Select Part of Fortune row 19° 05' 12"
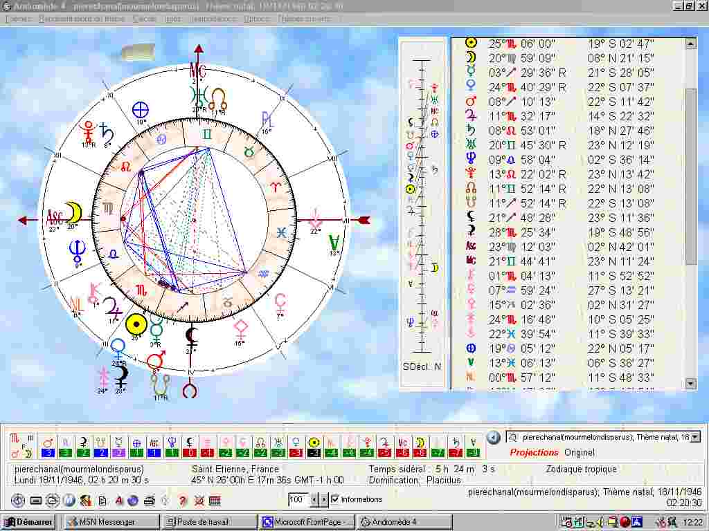This screenshot has width=709, height=531. point(568,348)
